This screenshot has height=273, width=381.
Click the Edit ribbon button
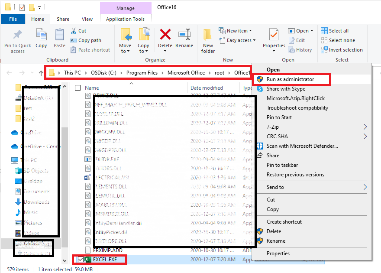297,40
